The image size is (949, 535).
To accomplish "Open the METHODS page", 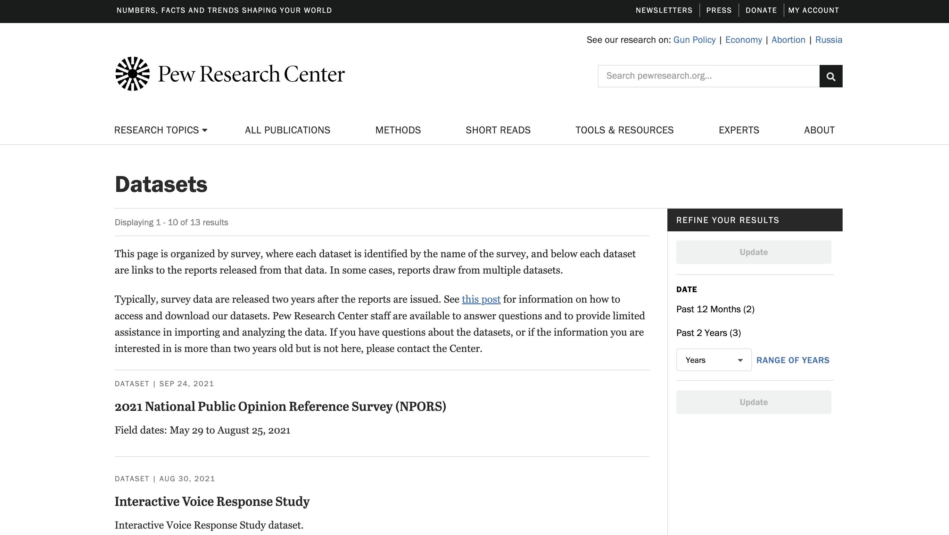I will click(398, 130).
